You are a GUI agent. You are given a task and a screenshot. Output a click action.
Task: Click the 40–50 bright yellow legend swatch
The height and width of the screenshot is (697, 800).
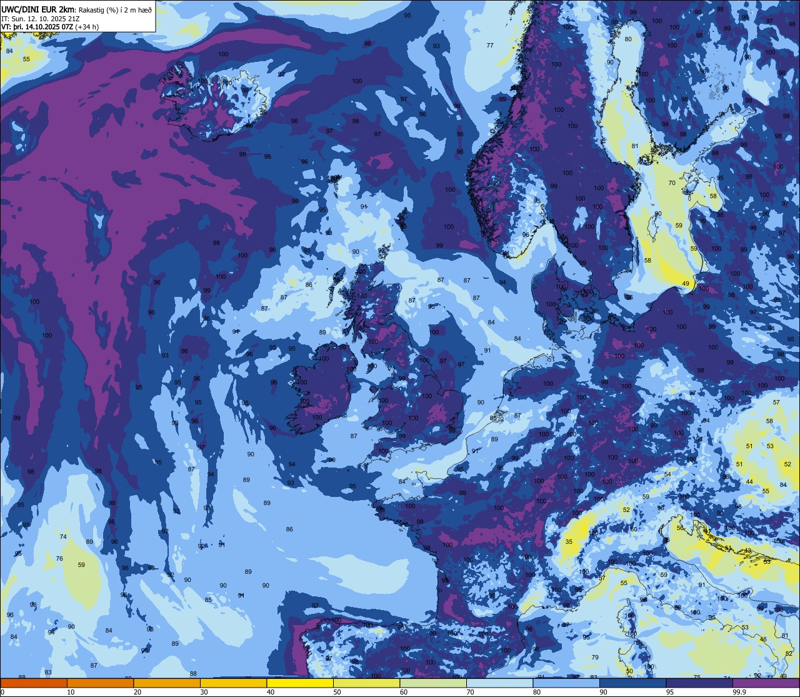(300, 683)
